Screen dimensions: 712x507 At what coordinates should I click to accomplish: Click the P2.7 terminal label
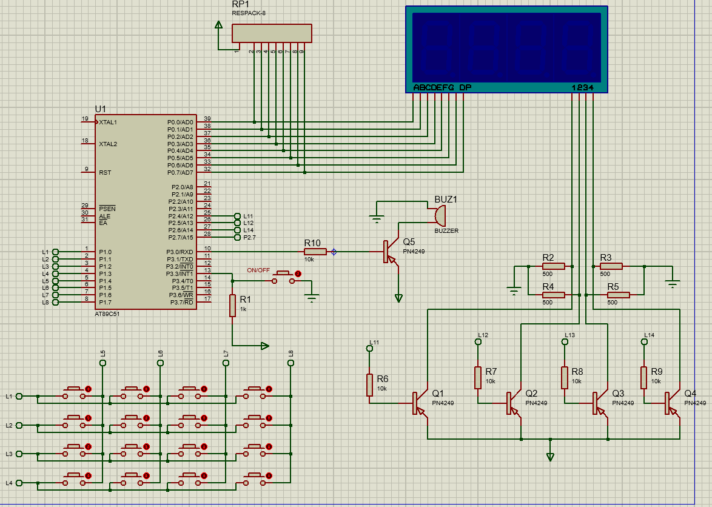[249, 238]
